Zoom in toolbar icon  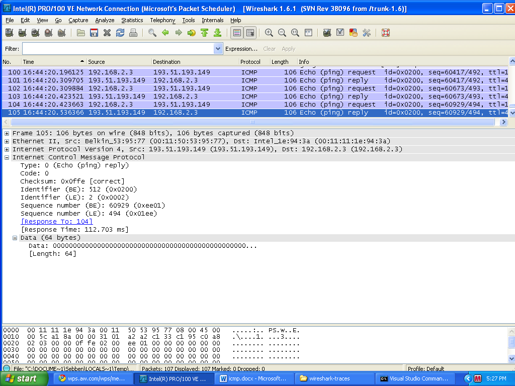coord(269,33)
